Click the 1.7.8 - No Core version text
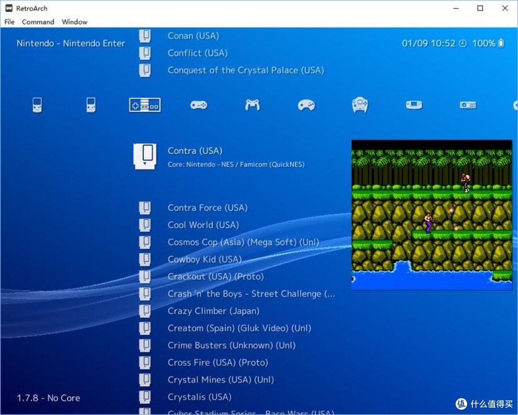The width and height of the screenshot is (518, 415). click(x=48, y=398)
